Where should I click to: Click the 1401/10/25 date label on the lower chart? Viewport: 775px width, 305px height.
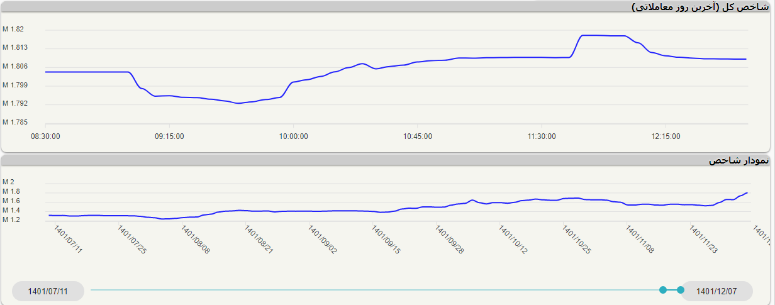(576, 241)
